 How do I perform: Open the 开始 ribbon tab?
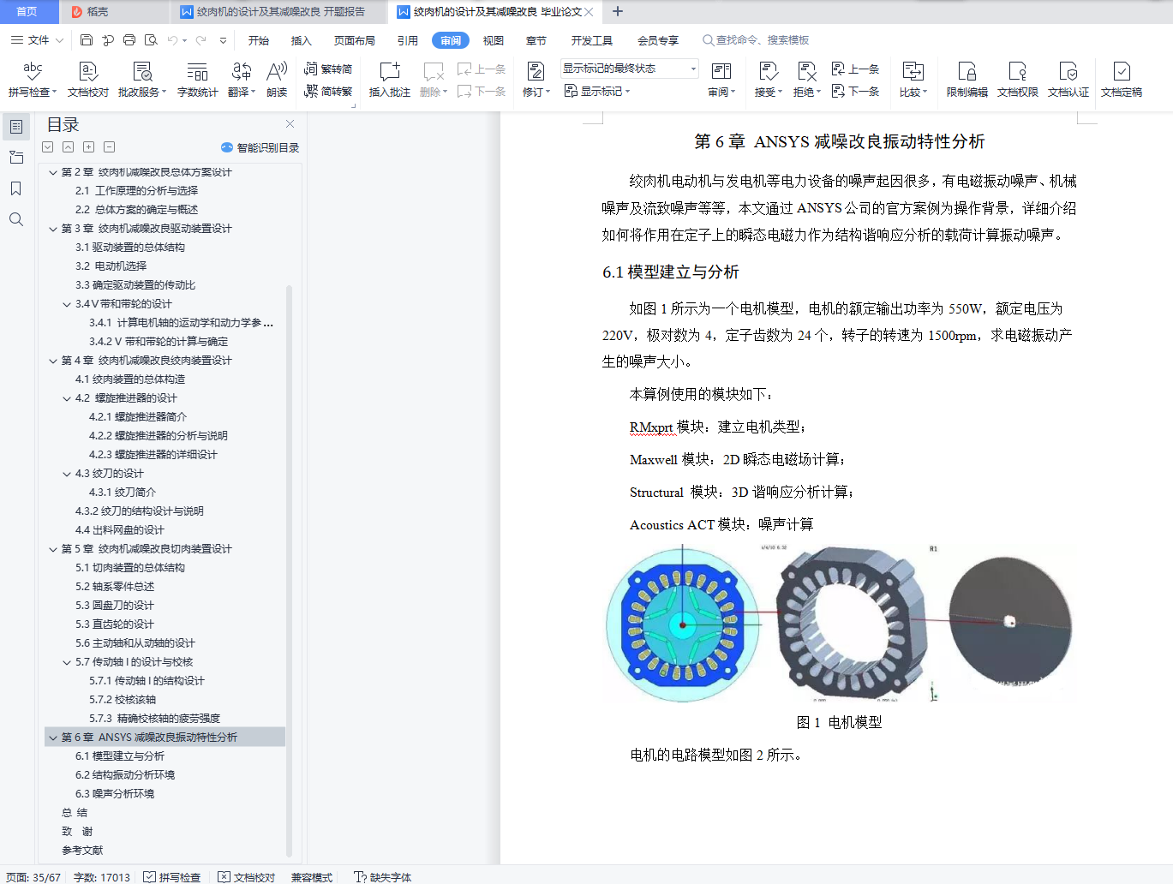pyautogui.click(x=259, y=40)
